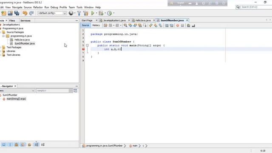Click the Uncomment icon in editor toolbar

coord(193,25)
